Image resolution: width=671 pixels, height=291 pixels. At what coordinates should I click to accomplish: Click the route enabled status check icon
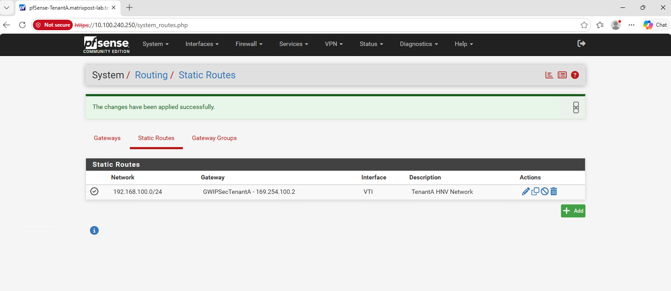pos(94,191)
